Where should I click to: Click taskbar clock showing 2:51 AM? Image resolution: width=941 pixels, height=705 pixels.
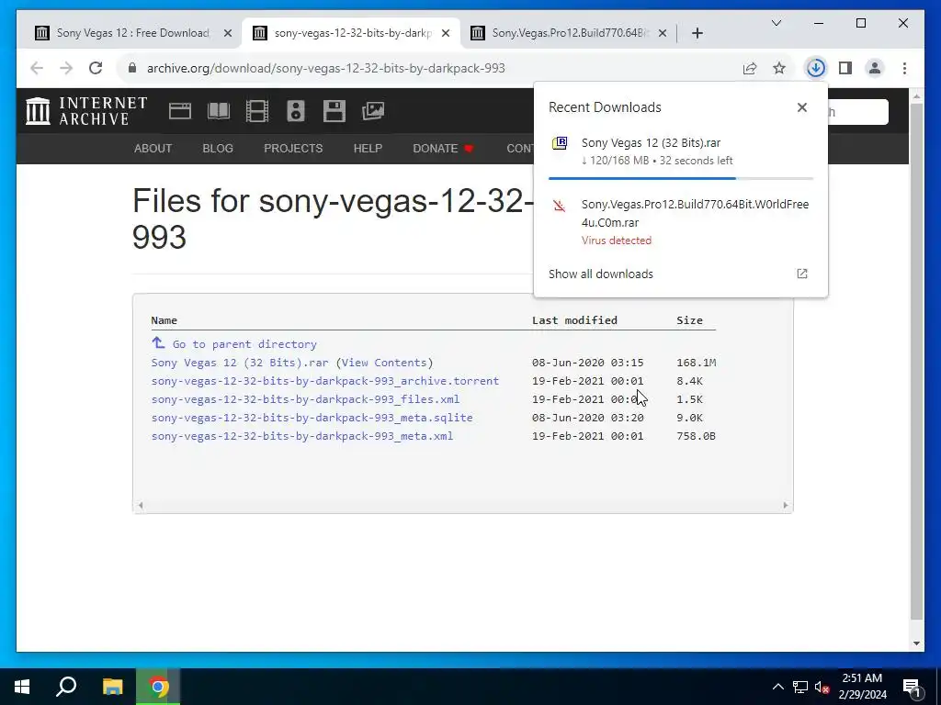tap(862, 687)
